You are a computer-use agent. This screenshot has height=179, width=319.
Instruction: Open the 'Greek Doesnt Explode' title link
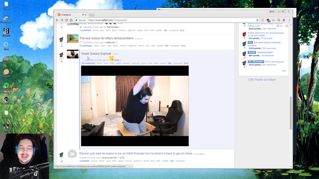(96, 54)
